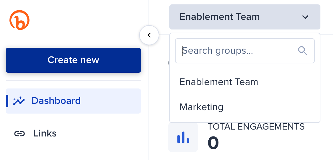Click the blue active indicator beside Dashboard

click(x=7, y=101)
